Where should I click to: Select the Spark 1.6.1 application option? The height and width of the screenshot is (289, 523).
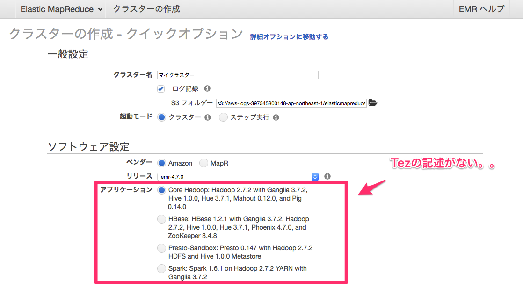point(161,268)
